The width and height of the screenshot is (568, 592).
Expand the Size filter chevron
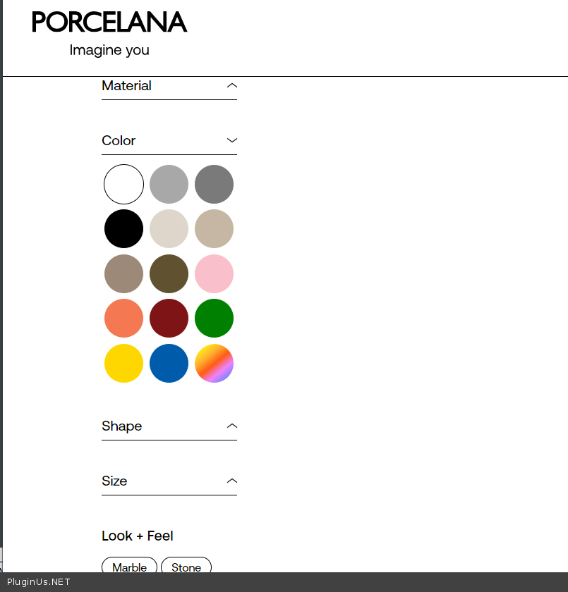pyautogui.click(x=231, y=481)
